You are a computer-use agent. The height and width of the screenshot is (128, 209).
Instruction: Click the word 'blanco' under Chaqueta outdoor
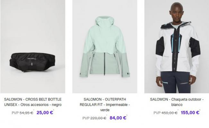(x=177, y=105)
